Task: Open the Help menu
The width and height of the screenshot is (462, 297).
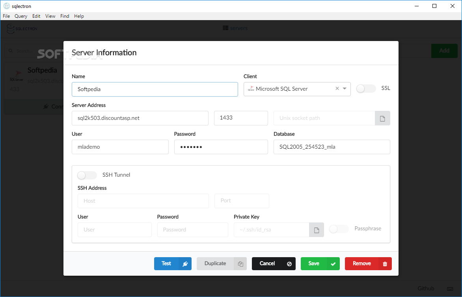Action: [79, 16]
